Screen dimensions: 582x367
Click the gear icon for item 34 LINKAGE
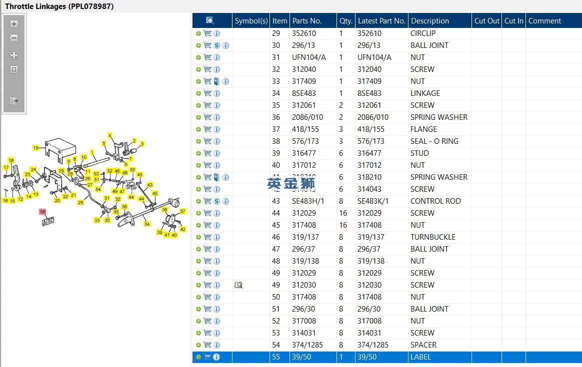[198, 93]
